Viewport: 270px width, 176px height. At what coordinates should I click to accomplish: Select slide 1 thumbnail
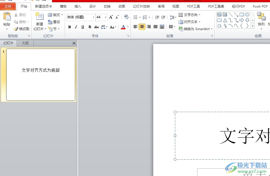coord(41,74)
